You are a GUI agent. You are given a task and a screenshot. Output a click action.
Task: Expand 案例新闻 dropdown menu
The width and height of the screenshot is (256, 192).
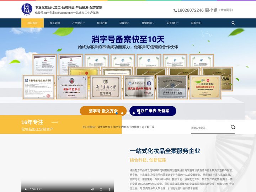pyautogui.click(x=148, y=23)
